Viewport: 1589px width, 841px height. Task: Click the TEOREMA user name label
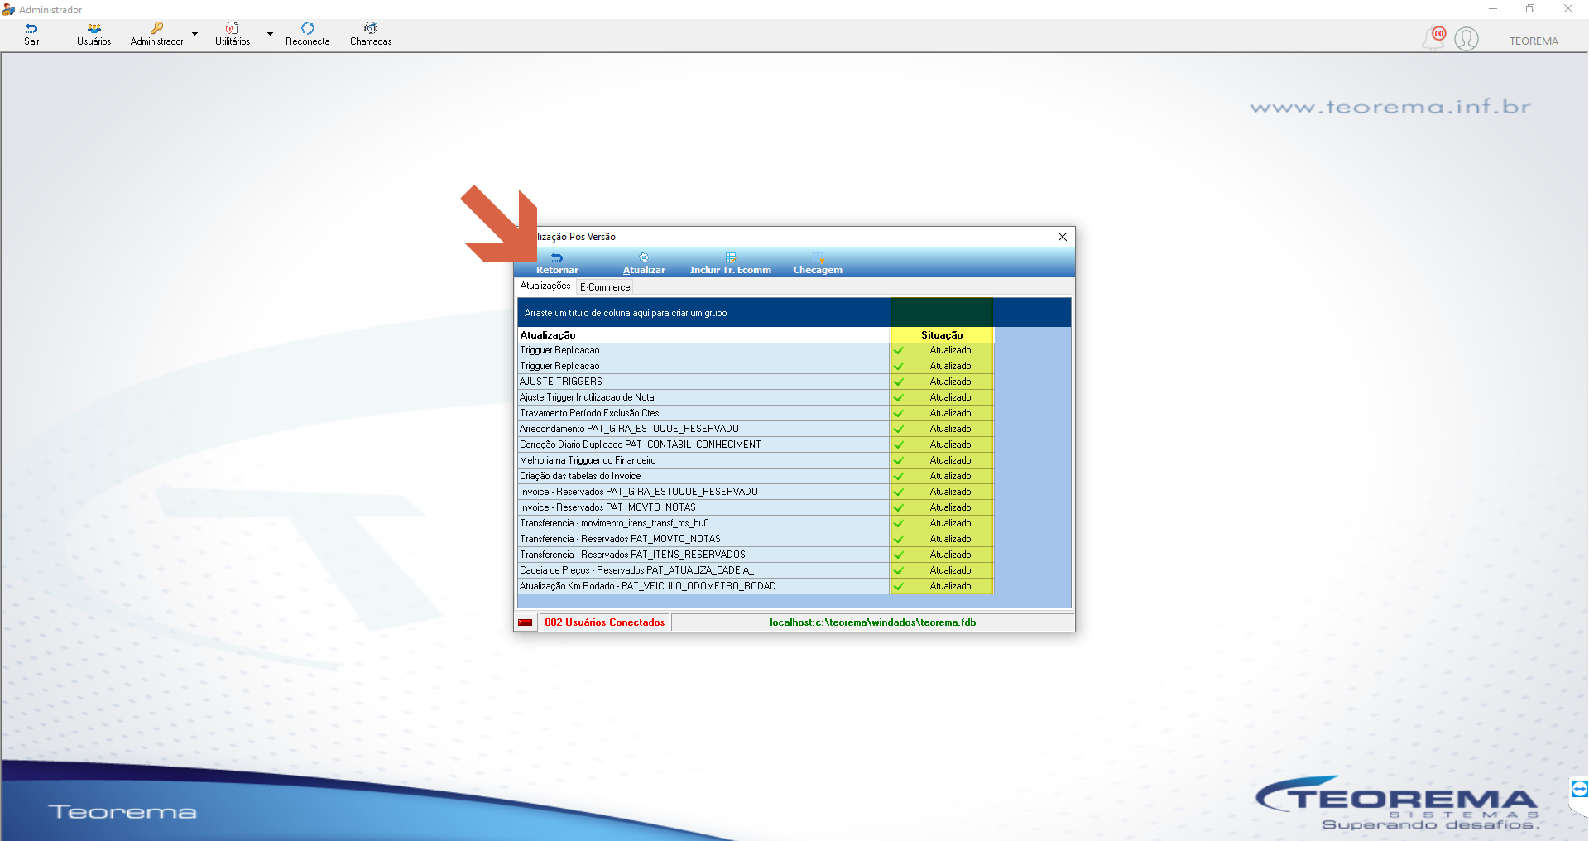(x=1534, y=41)
